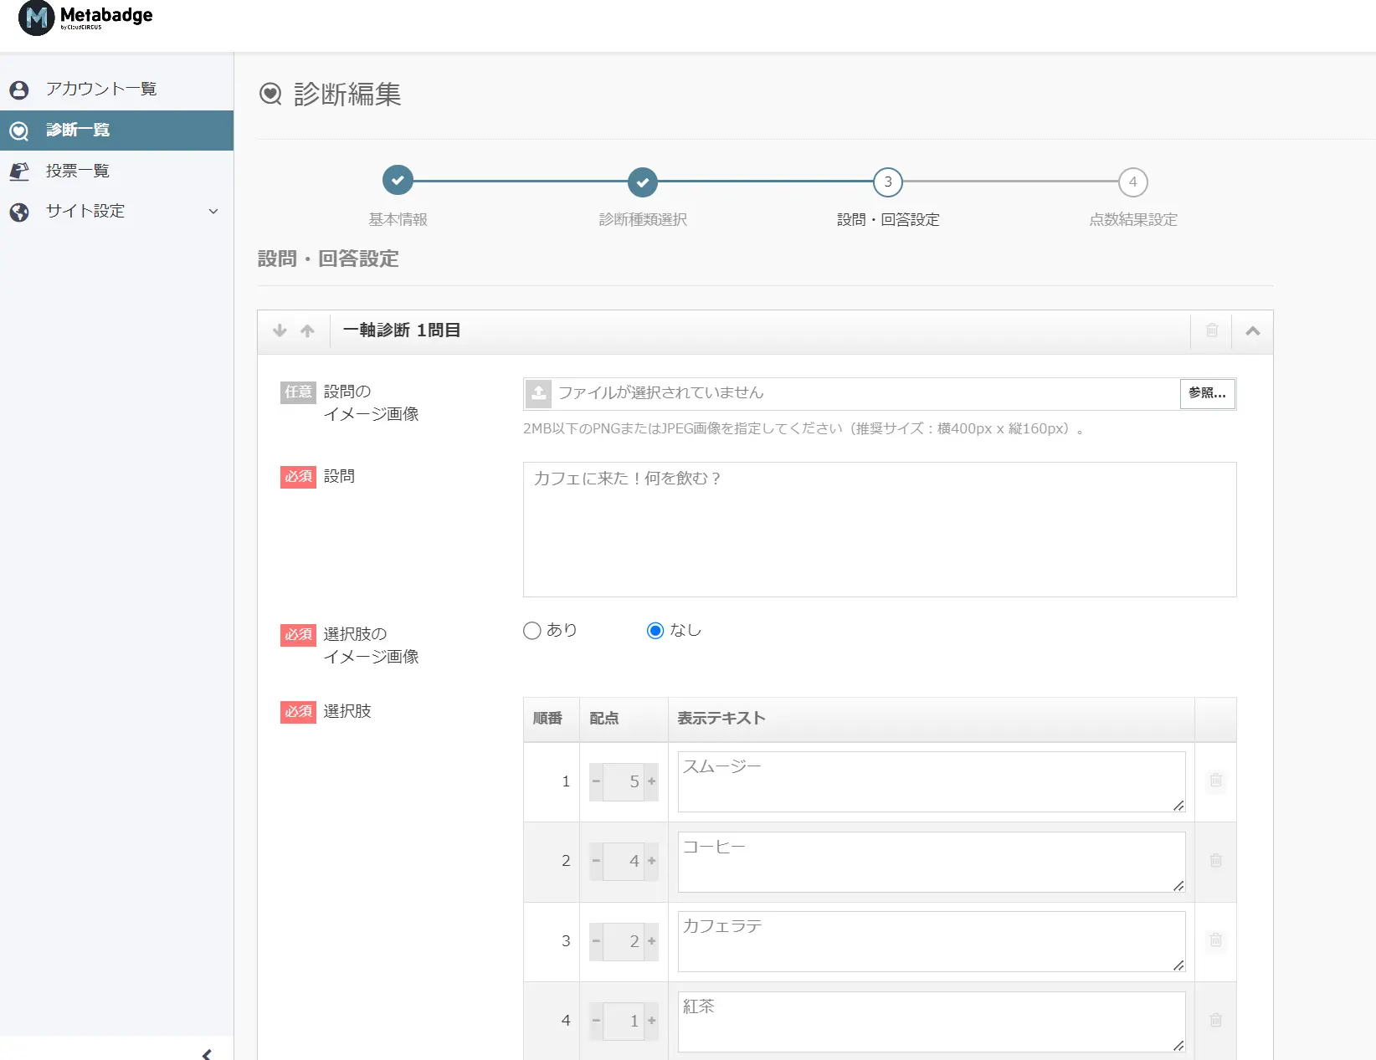This screenshot has width=1376, height=1060.
Task: Increase score for 紅茶 row
Action: point(651,1021)
